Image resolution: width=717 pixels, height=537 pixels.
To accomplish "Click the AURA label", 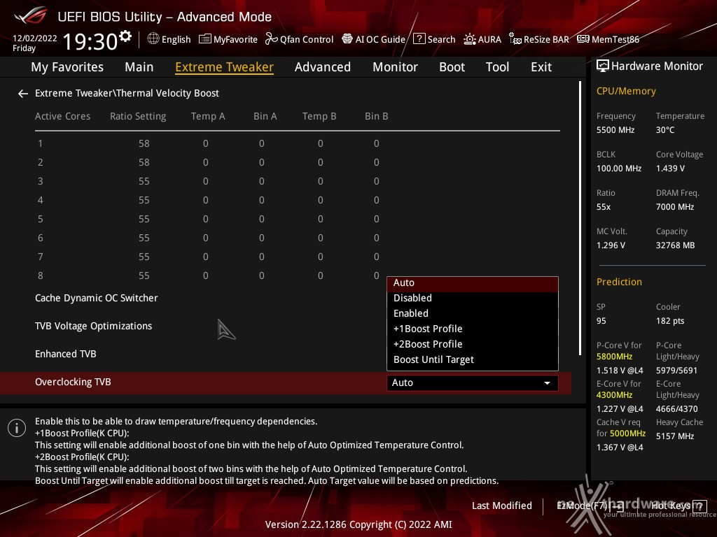I will 489,39.
